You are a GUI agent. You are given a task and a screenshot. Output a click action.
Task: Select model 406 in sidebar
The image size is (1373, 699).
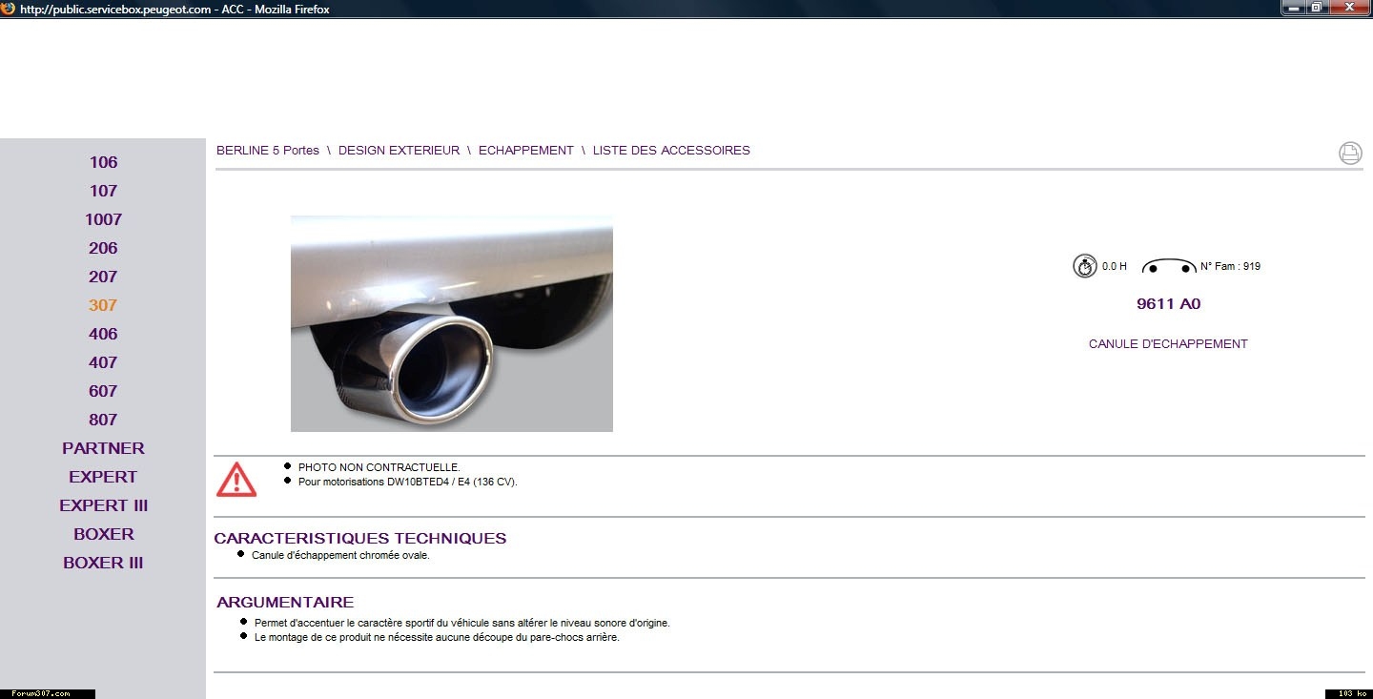point(103,334)
